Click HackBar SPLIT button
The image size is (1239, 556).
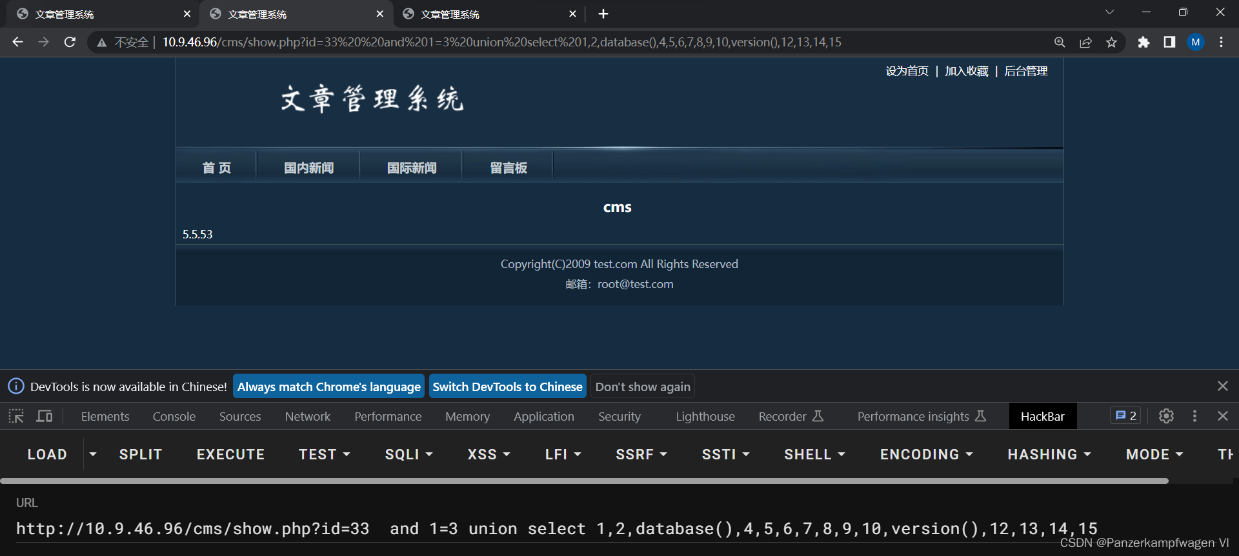pyautogui.click(x=141, y=454)
